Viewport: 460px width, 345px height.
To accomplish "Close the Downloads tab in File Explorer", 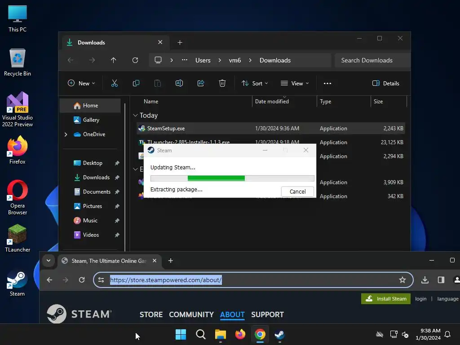I will 160,42.
